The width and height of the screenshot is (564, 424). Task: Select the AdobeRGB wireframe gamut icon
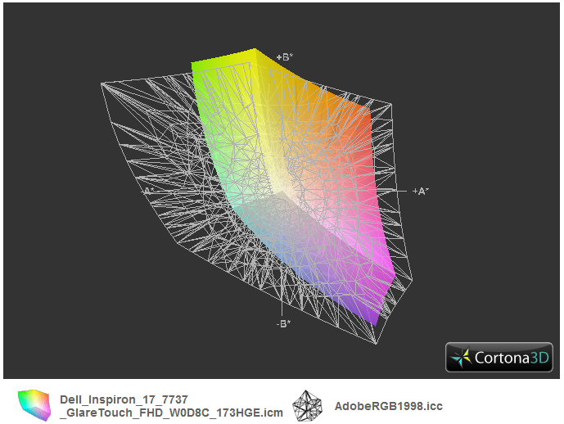tap(307, 406)
